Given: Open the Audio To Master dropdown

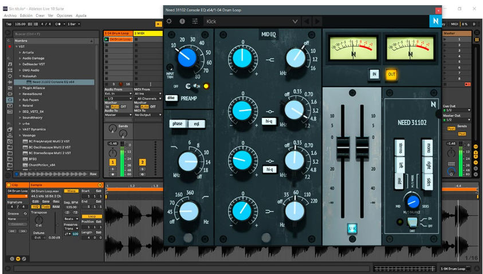Looking at the screenshot, I should pyautogui.click(x=118, y=115).
